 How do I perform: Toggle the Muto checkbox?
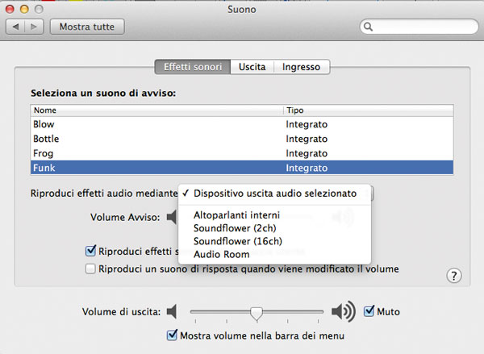click(x=369, y=311)
